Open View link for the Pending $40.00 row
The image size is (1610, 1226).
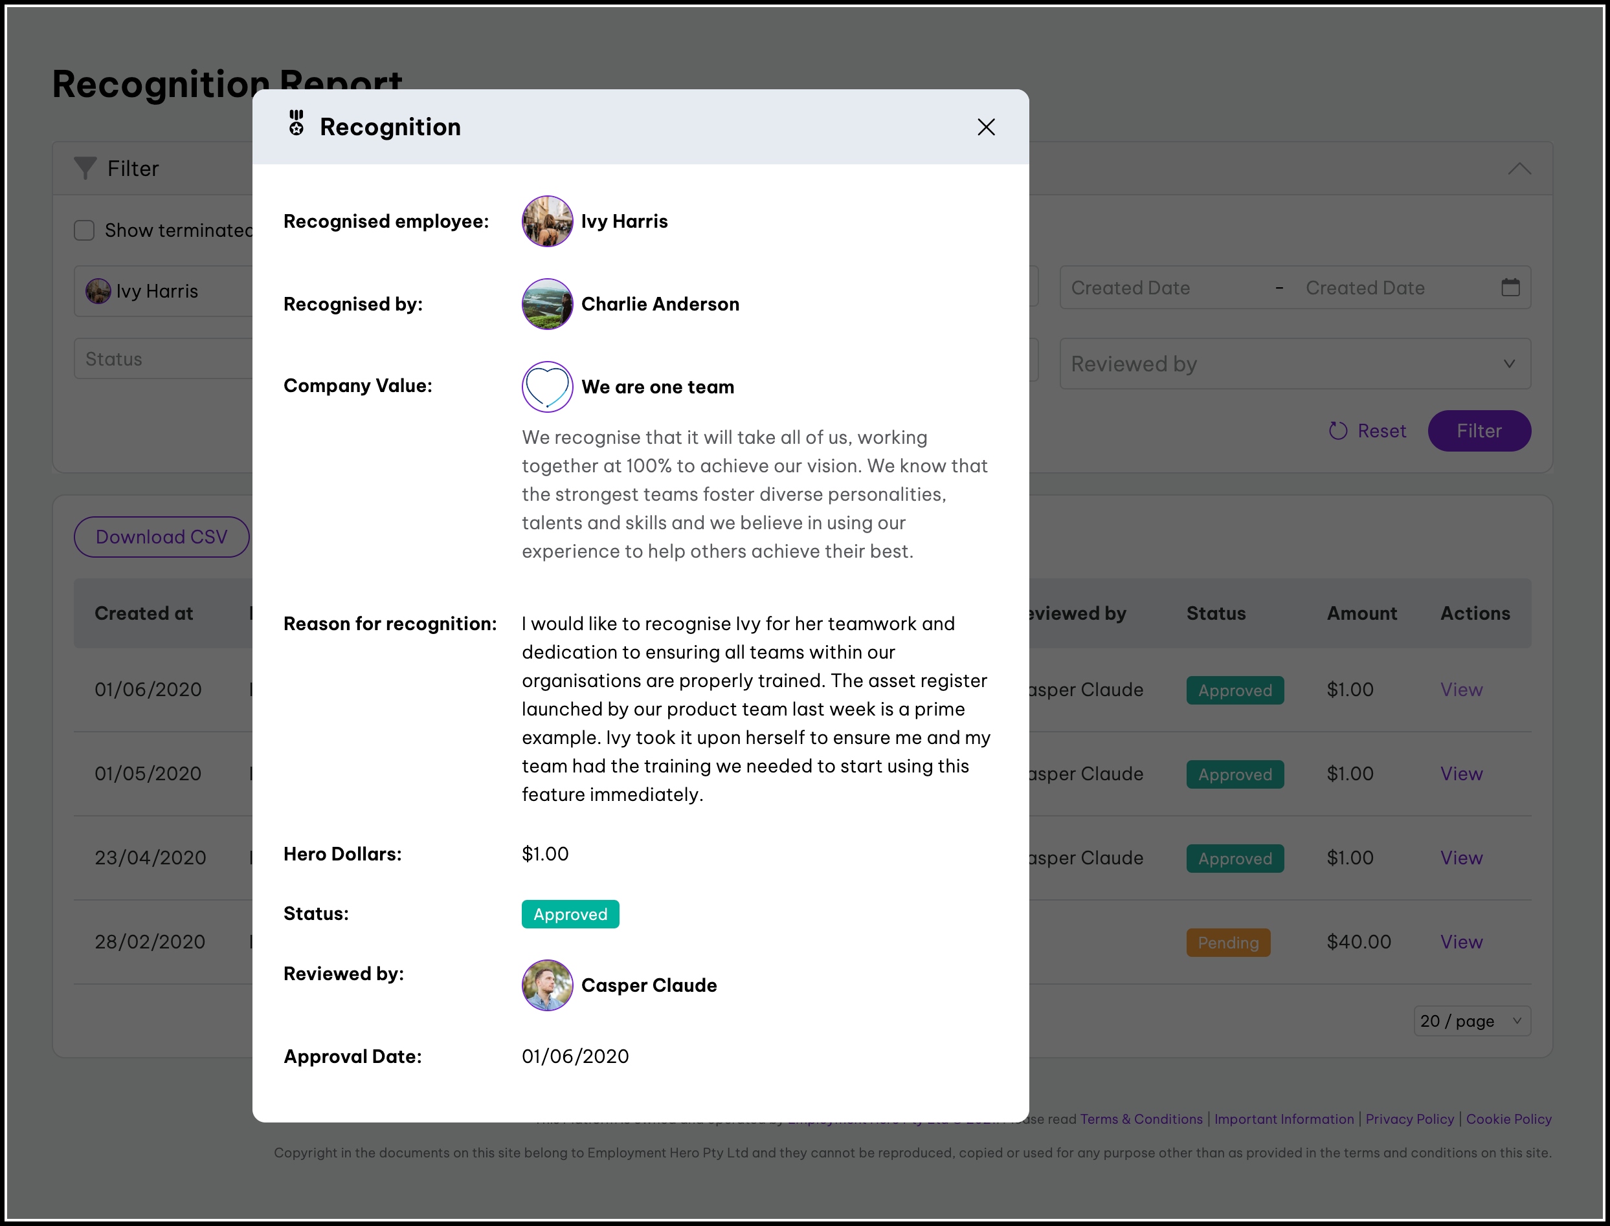click(1461, 941)
